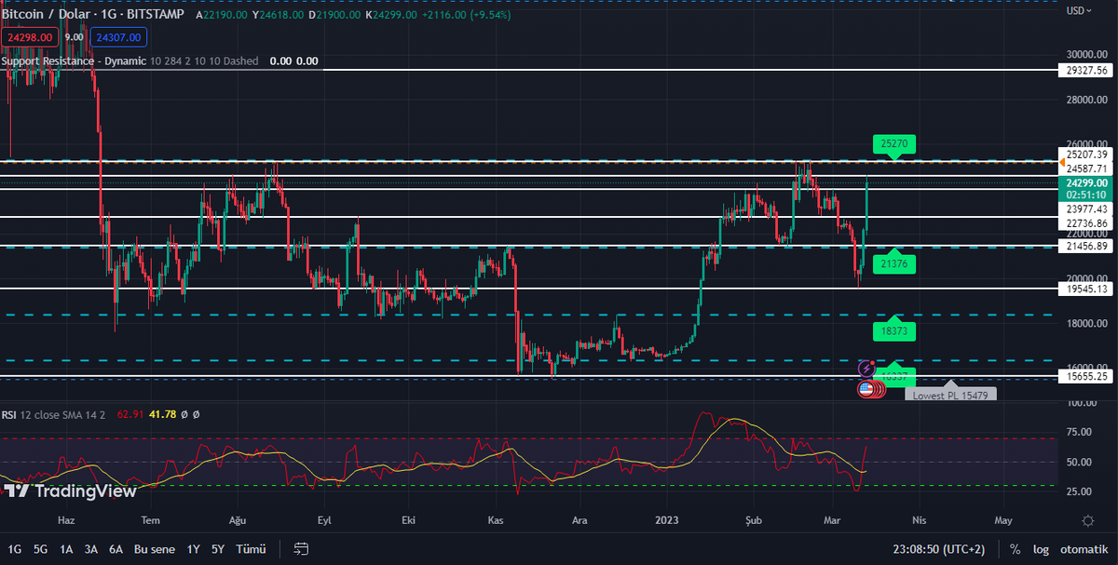Click the US flag economic event icon

(866, 389)
